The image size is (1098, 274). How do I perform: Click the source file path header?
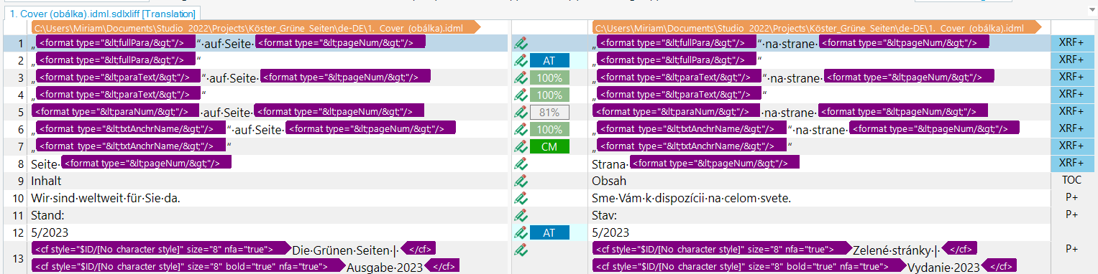(x=256, y=28)
